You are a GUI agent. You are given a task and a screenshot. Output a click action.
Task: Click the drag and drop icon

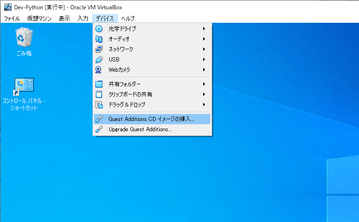tap(99, 104)
